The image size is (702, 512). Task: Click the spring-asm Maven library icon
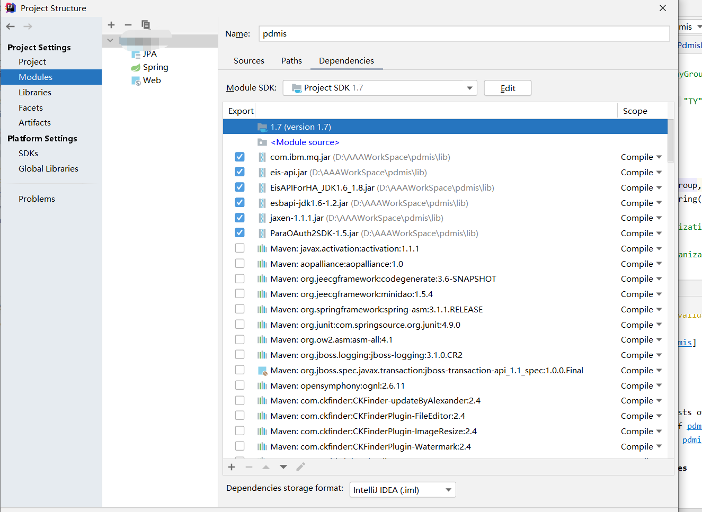pyautogui.click(x=262, y=310)
